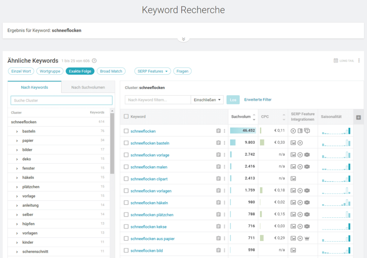Click the video SERP feature icon for schneeflocken
367x258 pixels.
tap(293, 130)
